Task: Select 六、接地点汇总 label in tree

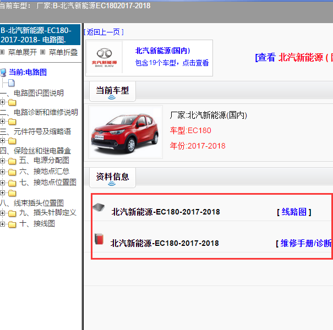Action: (x=44, y=171)
